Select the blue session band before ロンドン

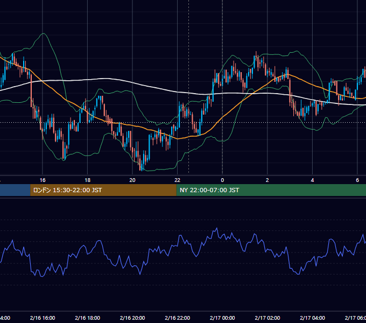15,190
